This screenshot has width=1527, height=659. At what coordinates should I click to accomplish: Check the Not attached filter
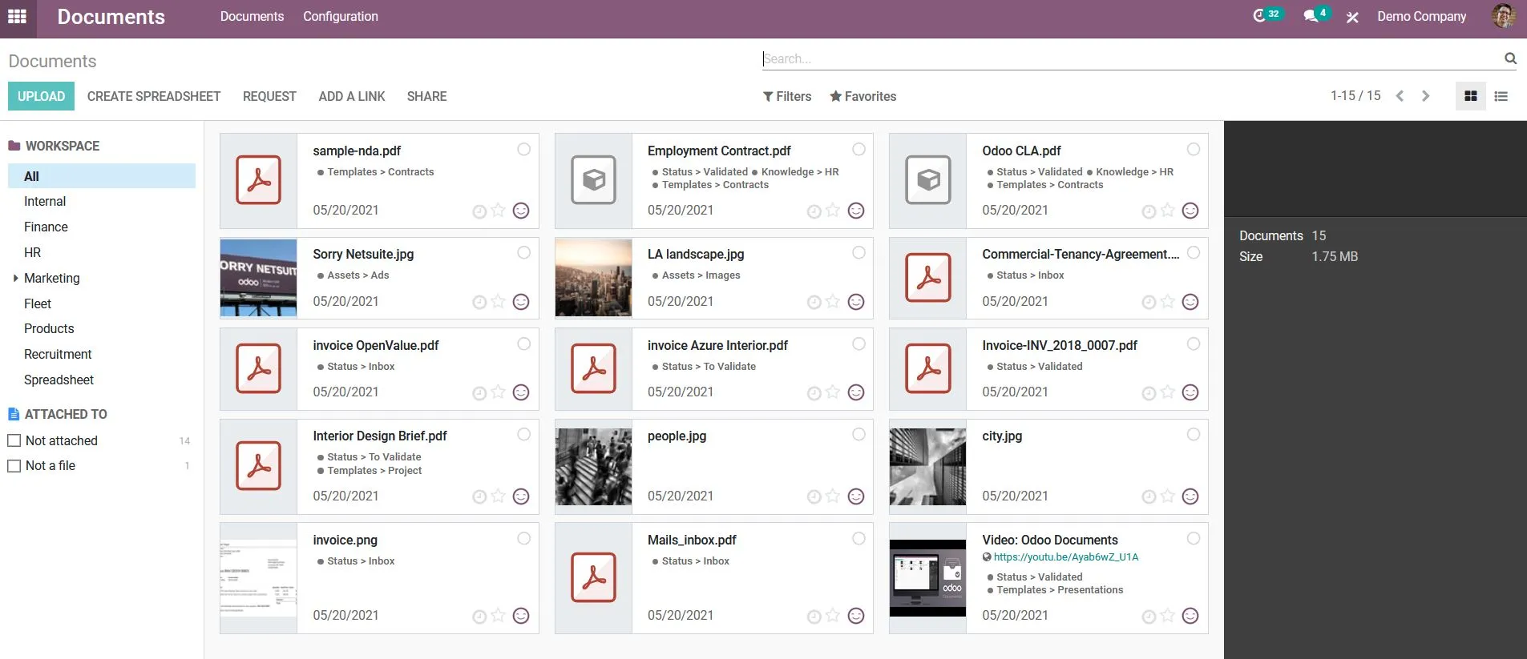pos(14,440)
